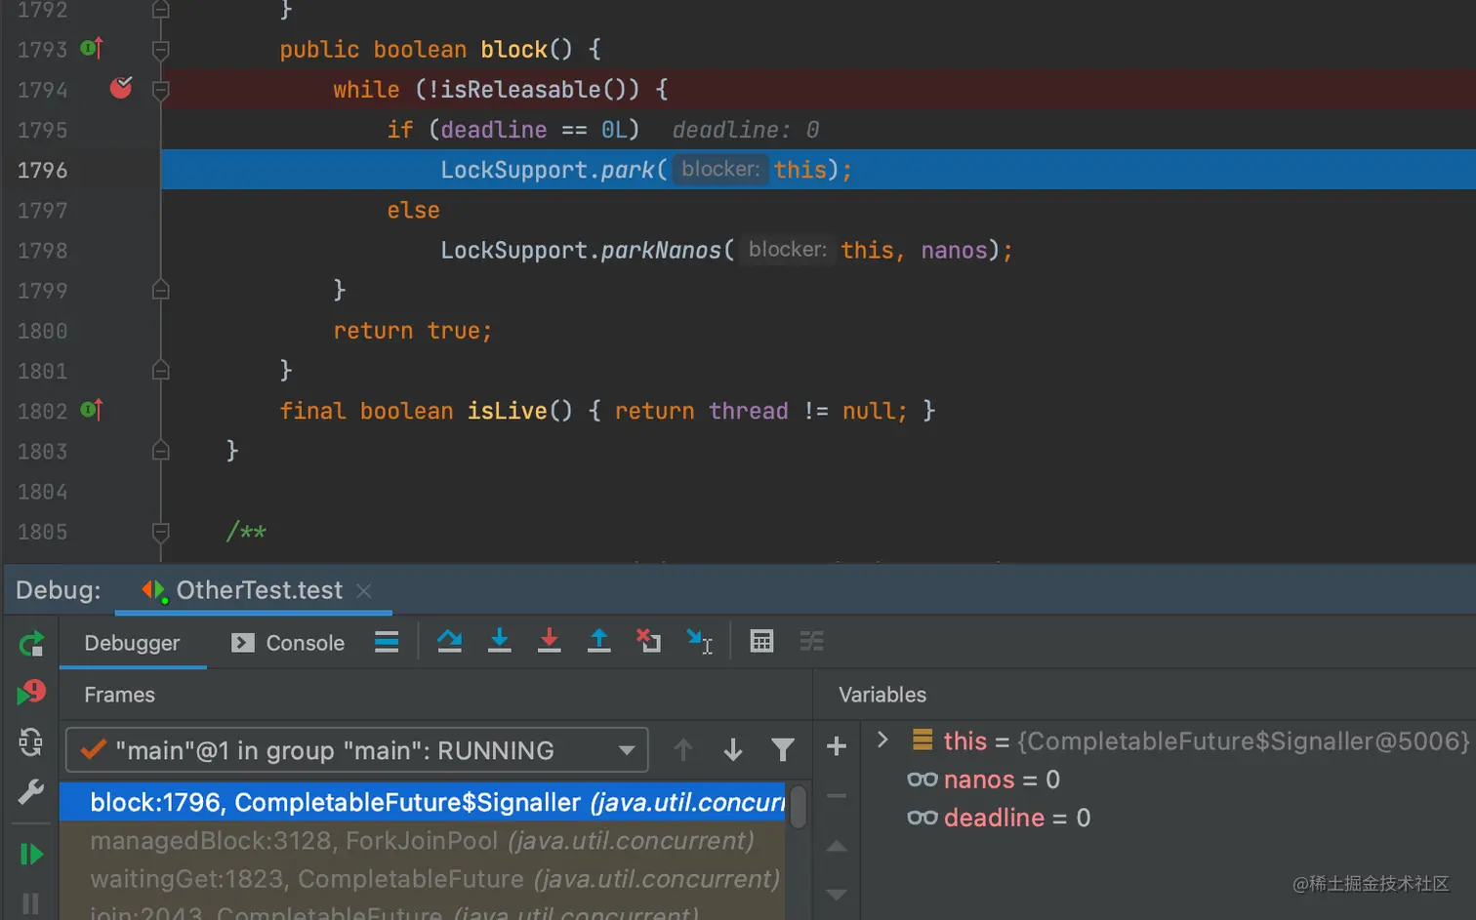The image size is (1476, 920).
Task: Add new watch with plus icon
Action: (x=837, y=747)
